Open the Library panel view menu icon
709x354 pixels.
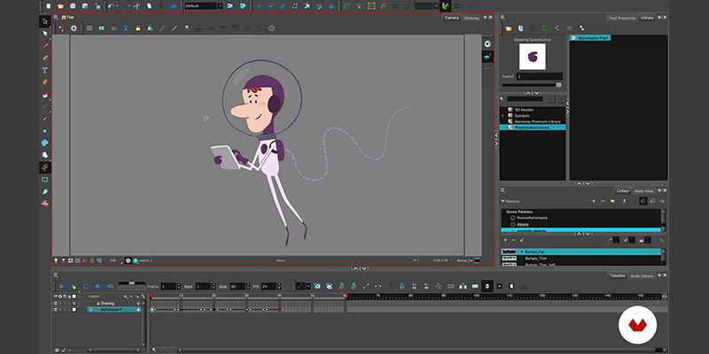pos(503,18)
